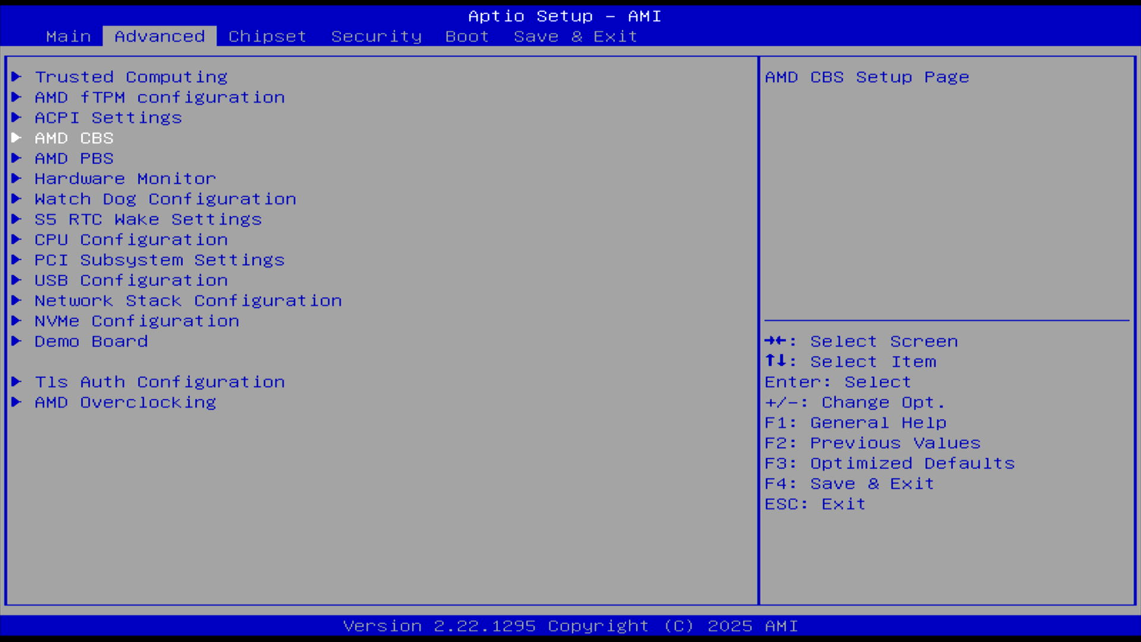Select the AMD PBS entry
The image size is (1141, 642).
74,159
